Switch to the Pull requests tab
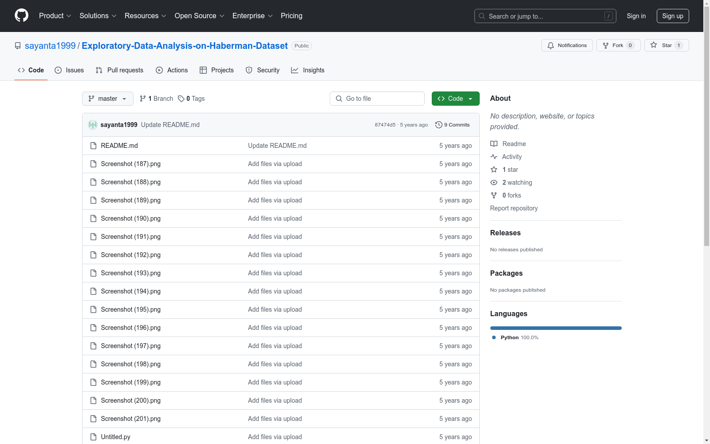This screenshot has height=444, width=710. [x=119, y=70]
